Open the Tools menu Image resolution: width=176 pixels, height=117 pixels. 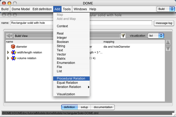[x=67, y=9]
